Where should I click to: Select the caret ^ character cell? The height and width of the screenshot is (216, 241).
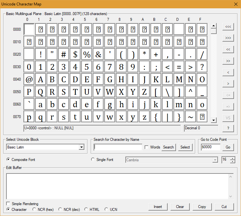190,92
